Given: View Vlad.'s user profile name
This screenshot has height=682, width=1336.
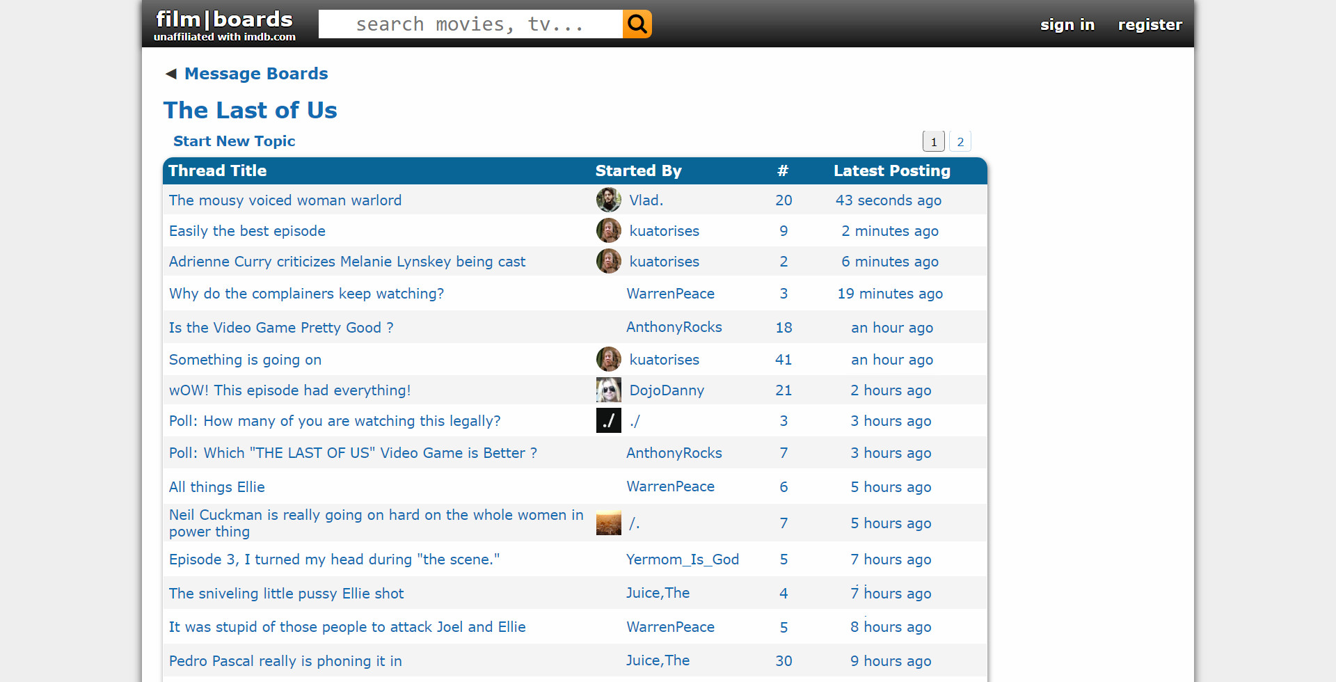Looking at the screenshot, I should pyautogui.click(x=646, y=200).
